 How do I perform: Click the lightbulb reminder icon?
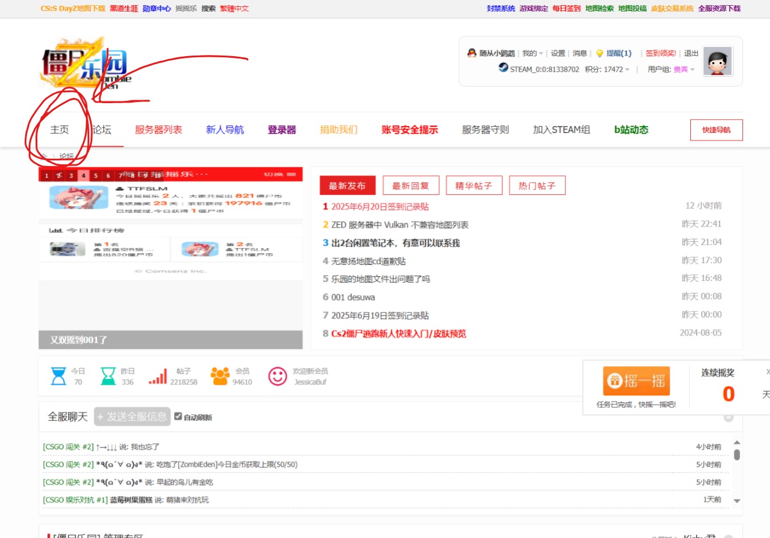(x=600, y=53)
